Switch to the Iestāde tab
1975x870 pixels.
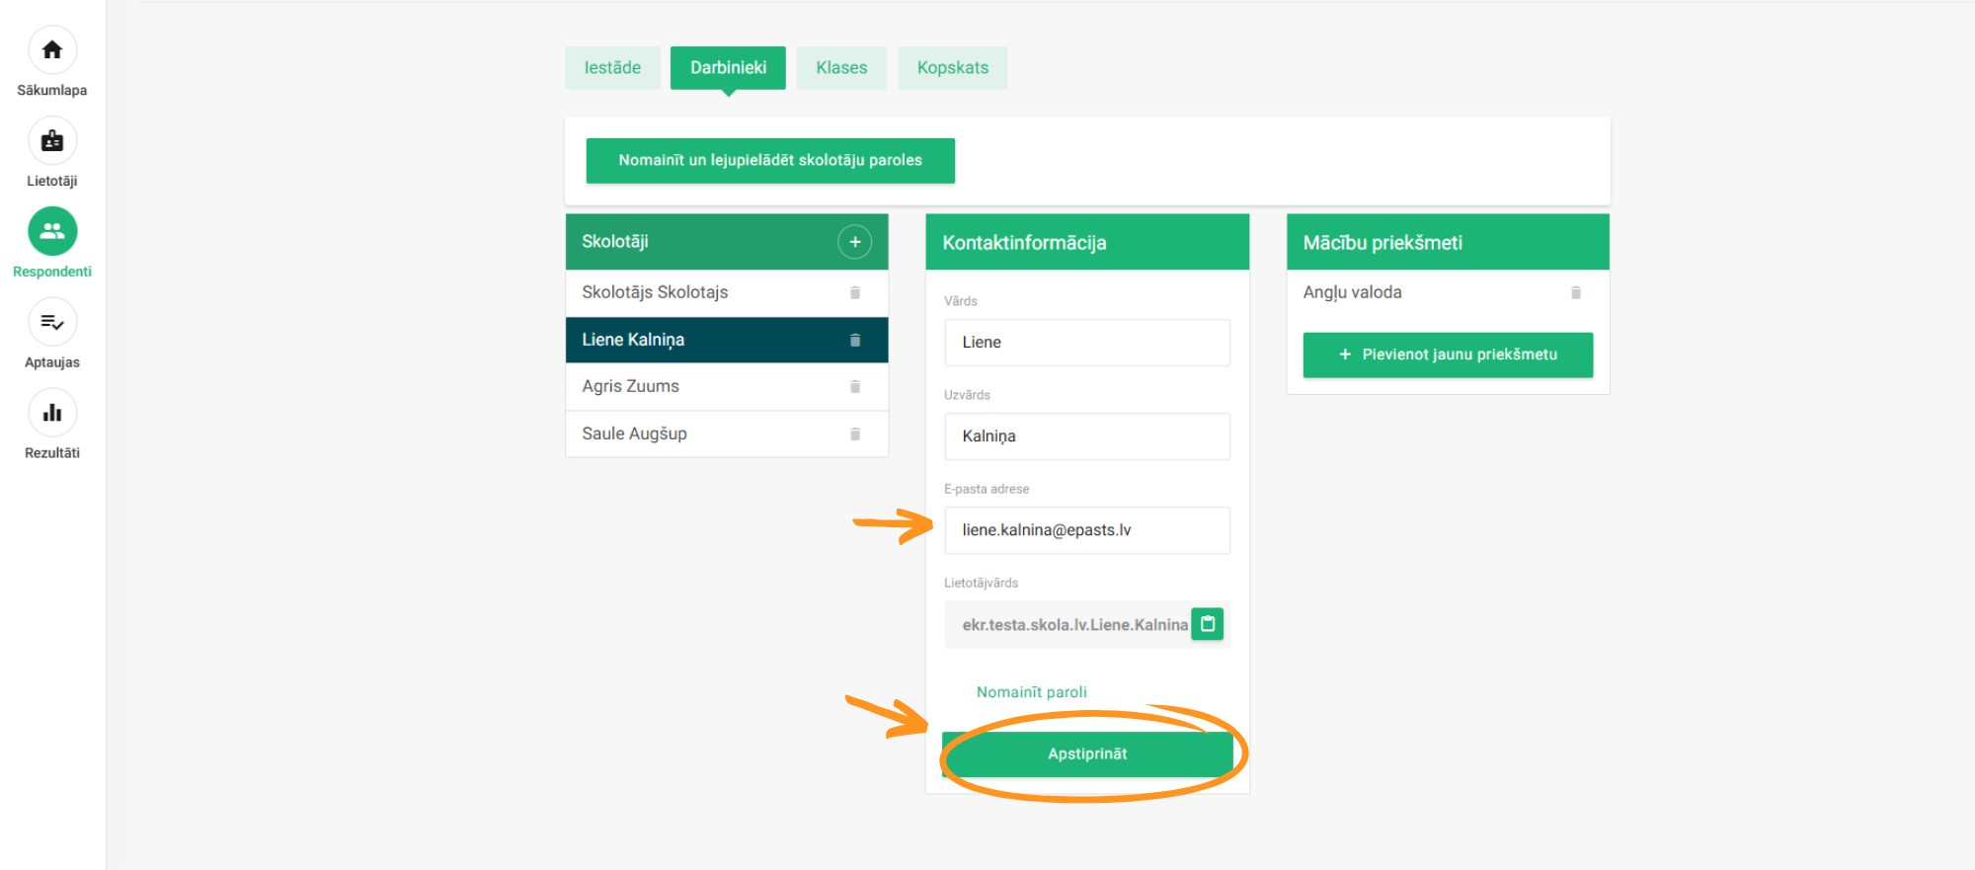(x=612, y=68)
